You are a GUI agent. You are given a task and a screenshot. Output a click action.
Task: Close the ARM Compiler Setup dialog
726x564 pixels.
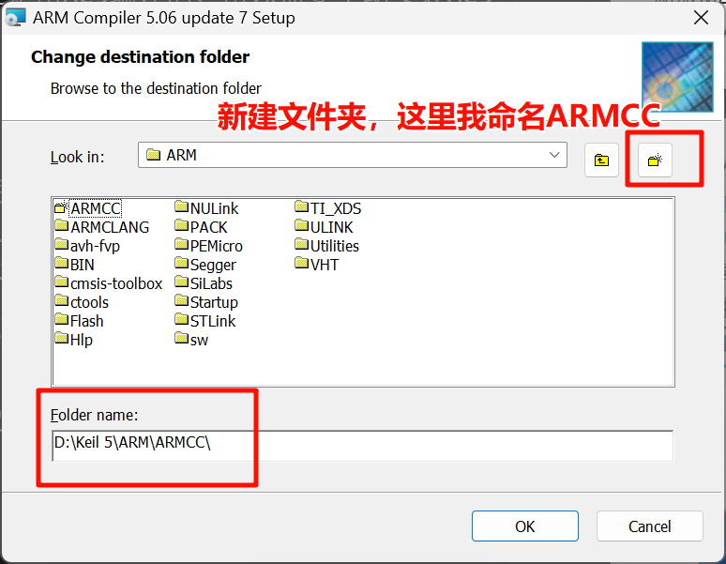pos(701,18)
